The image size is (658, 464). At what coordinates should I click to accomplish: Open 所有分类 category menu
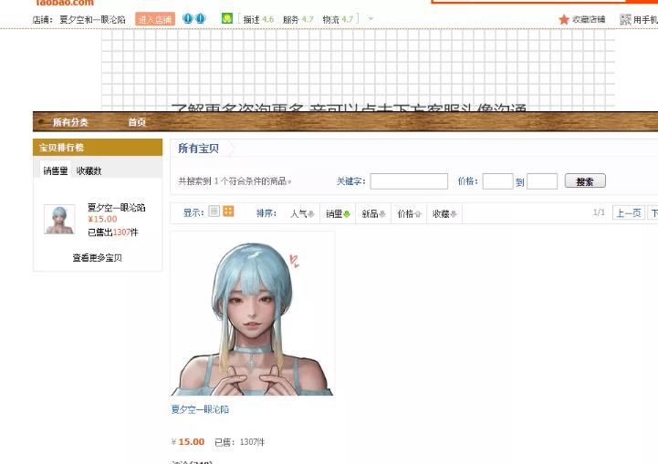69,122
